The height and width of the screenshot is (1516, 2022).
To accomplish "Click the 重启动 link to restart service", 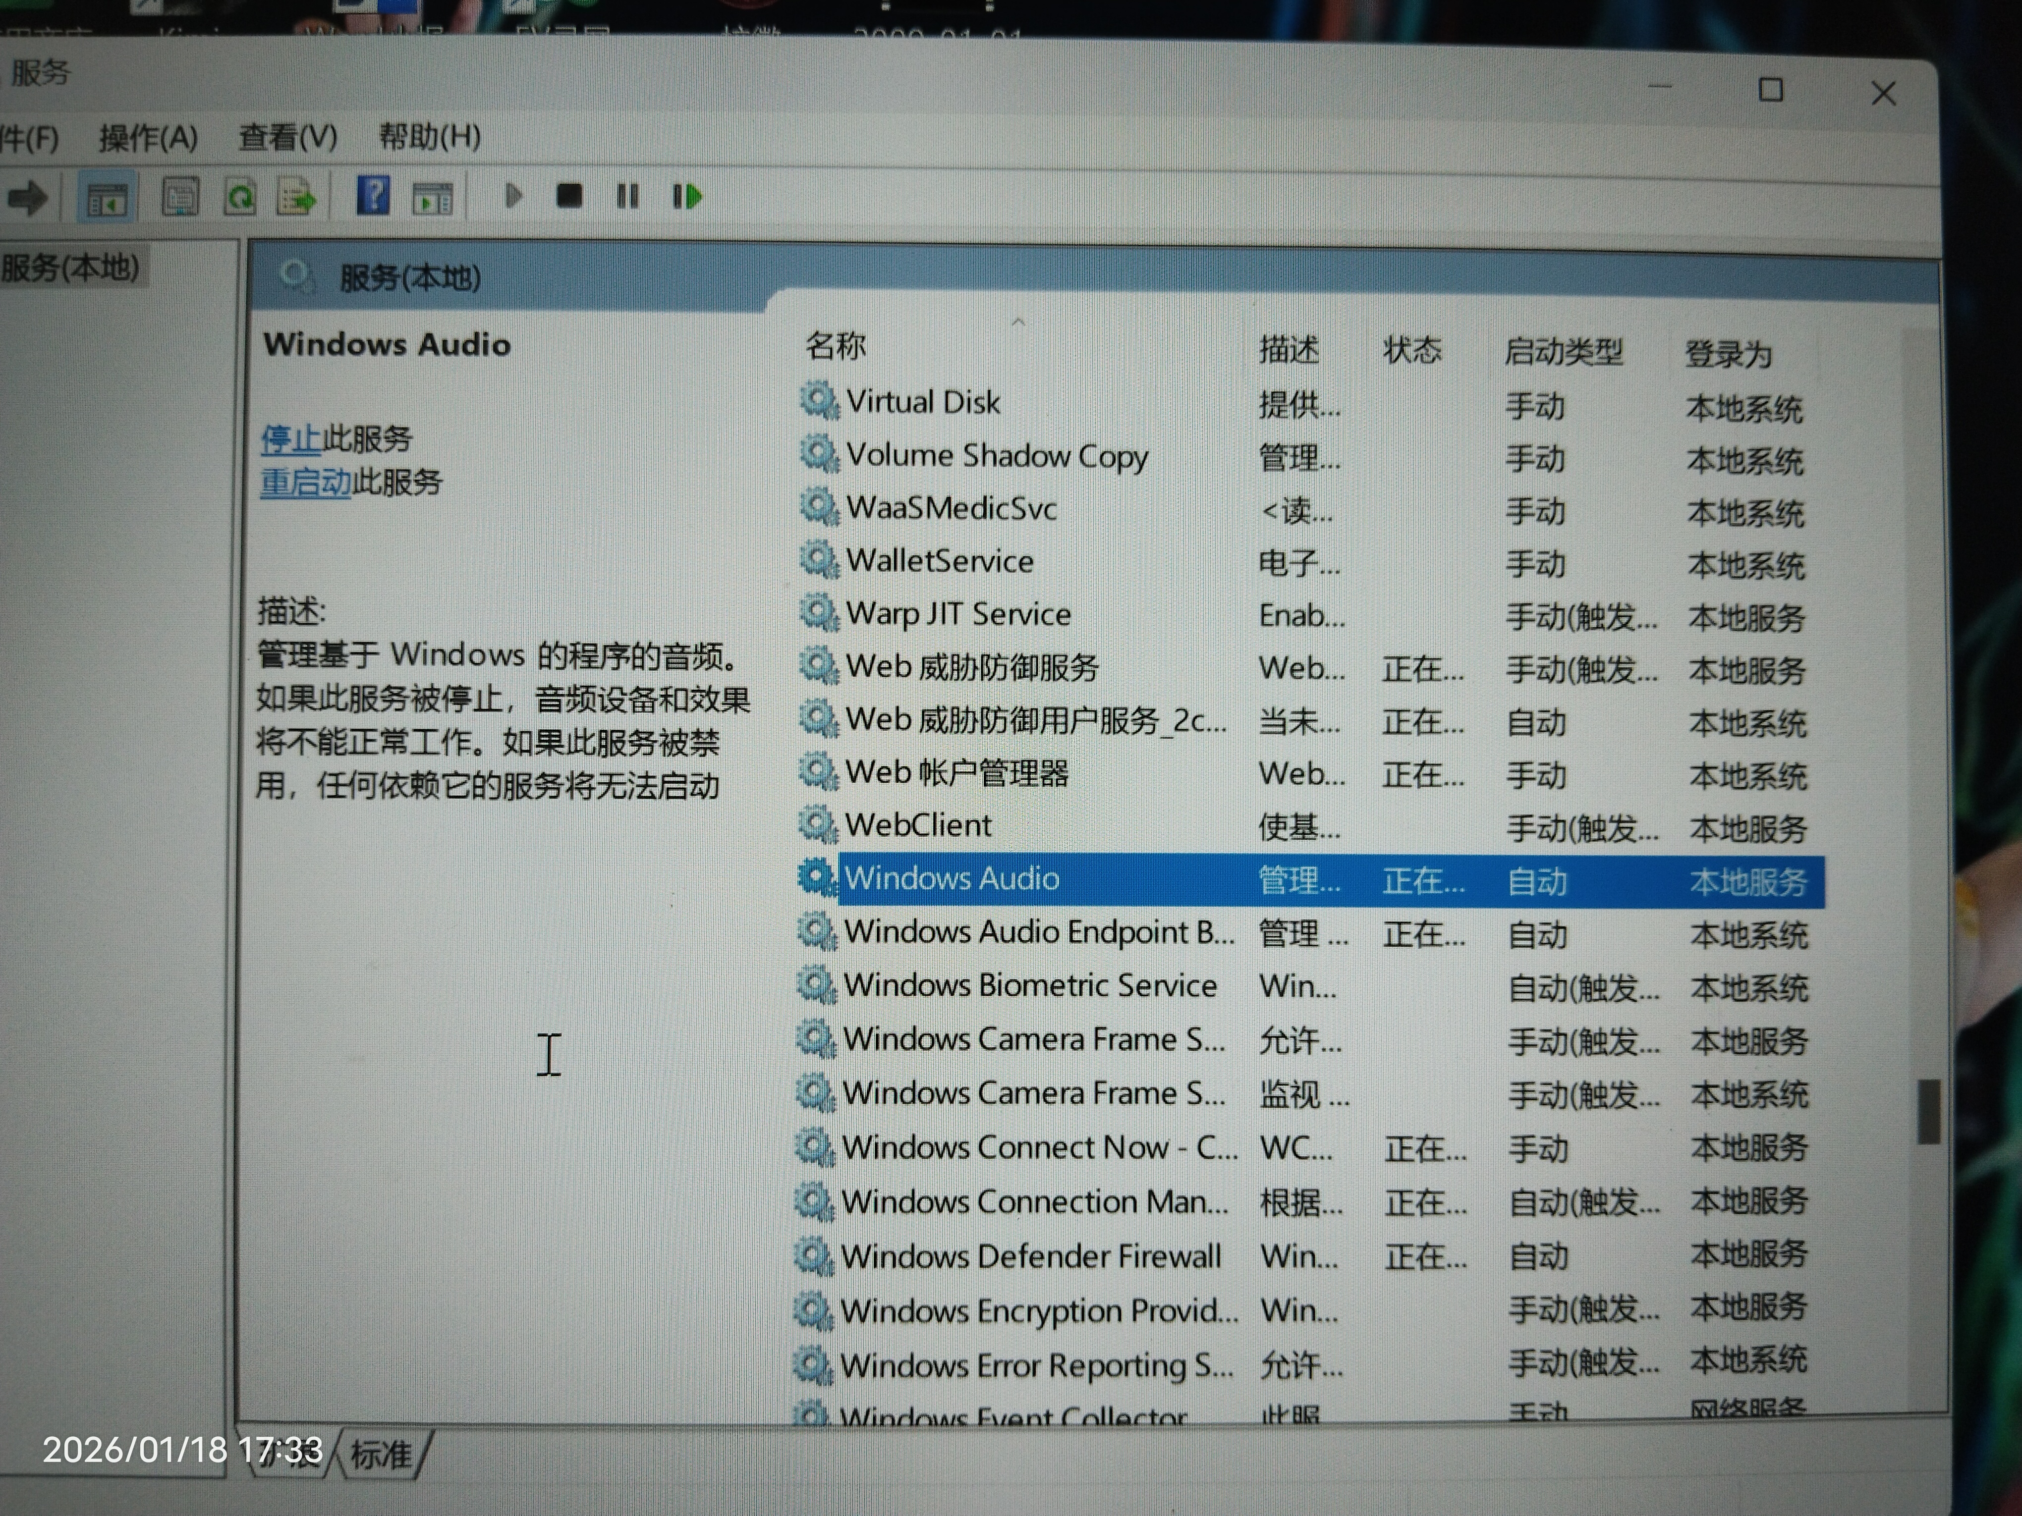I will 305,482.
